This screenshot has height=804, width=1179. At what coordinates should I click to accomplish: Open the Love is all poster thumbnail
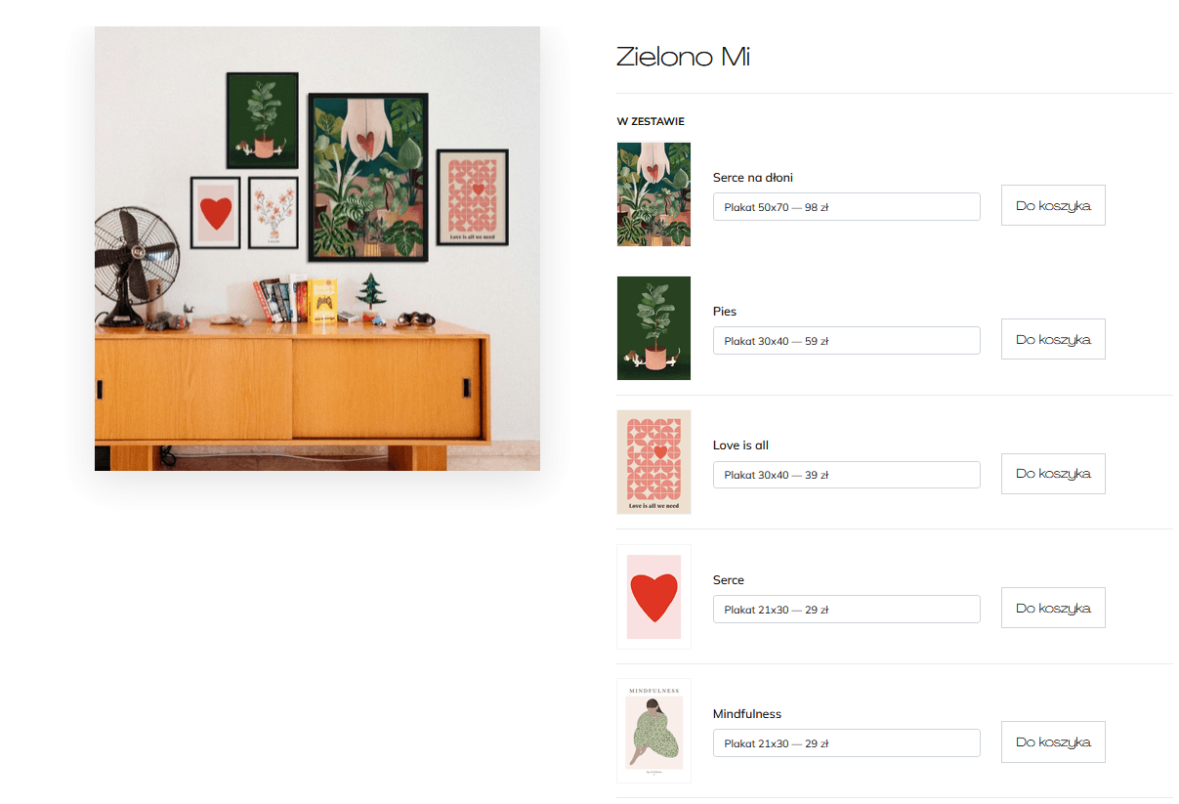click(x=653, y=462)
